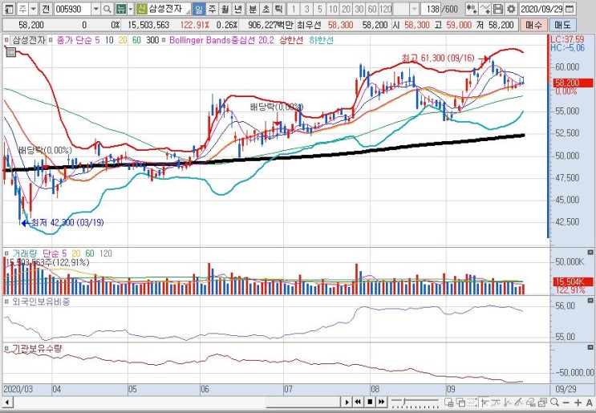Click the add indicator candlestick icon
Image resolution: width=596 pixels, height=413 pixels.
pyautogui.click(x=472, y=8)
